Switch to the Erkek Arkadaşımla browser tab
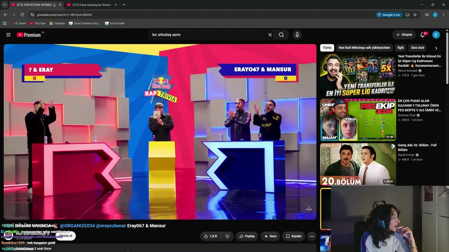 click(x=91, y=5)
